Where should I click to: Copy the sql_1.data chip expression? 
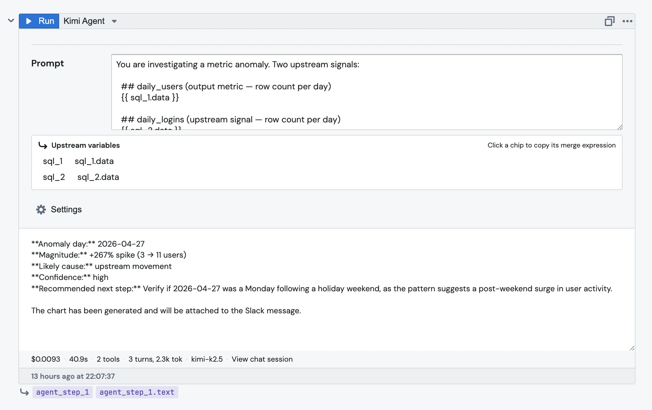94,161
